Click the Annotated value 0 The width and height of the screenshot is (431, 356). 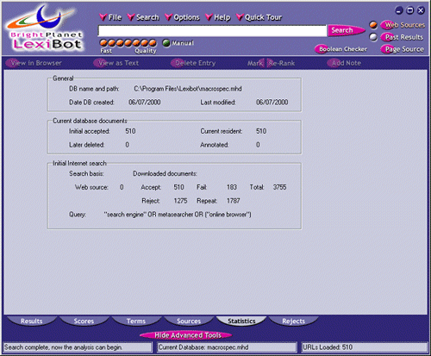click(x=258, y=145)
